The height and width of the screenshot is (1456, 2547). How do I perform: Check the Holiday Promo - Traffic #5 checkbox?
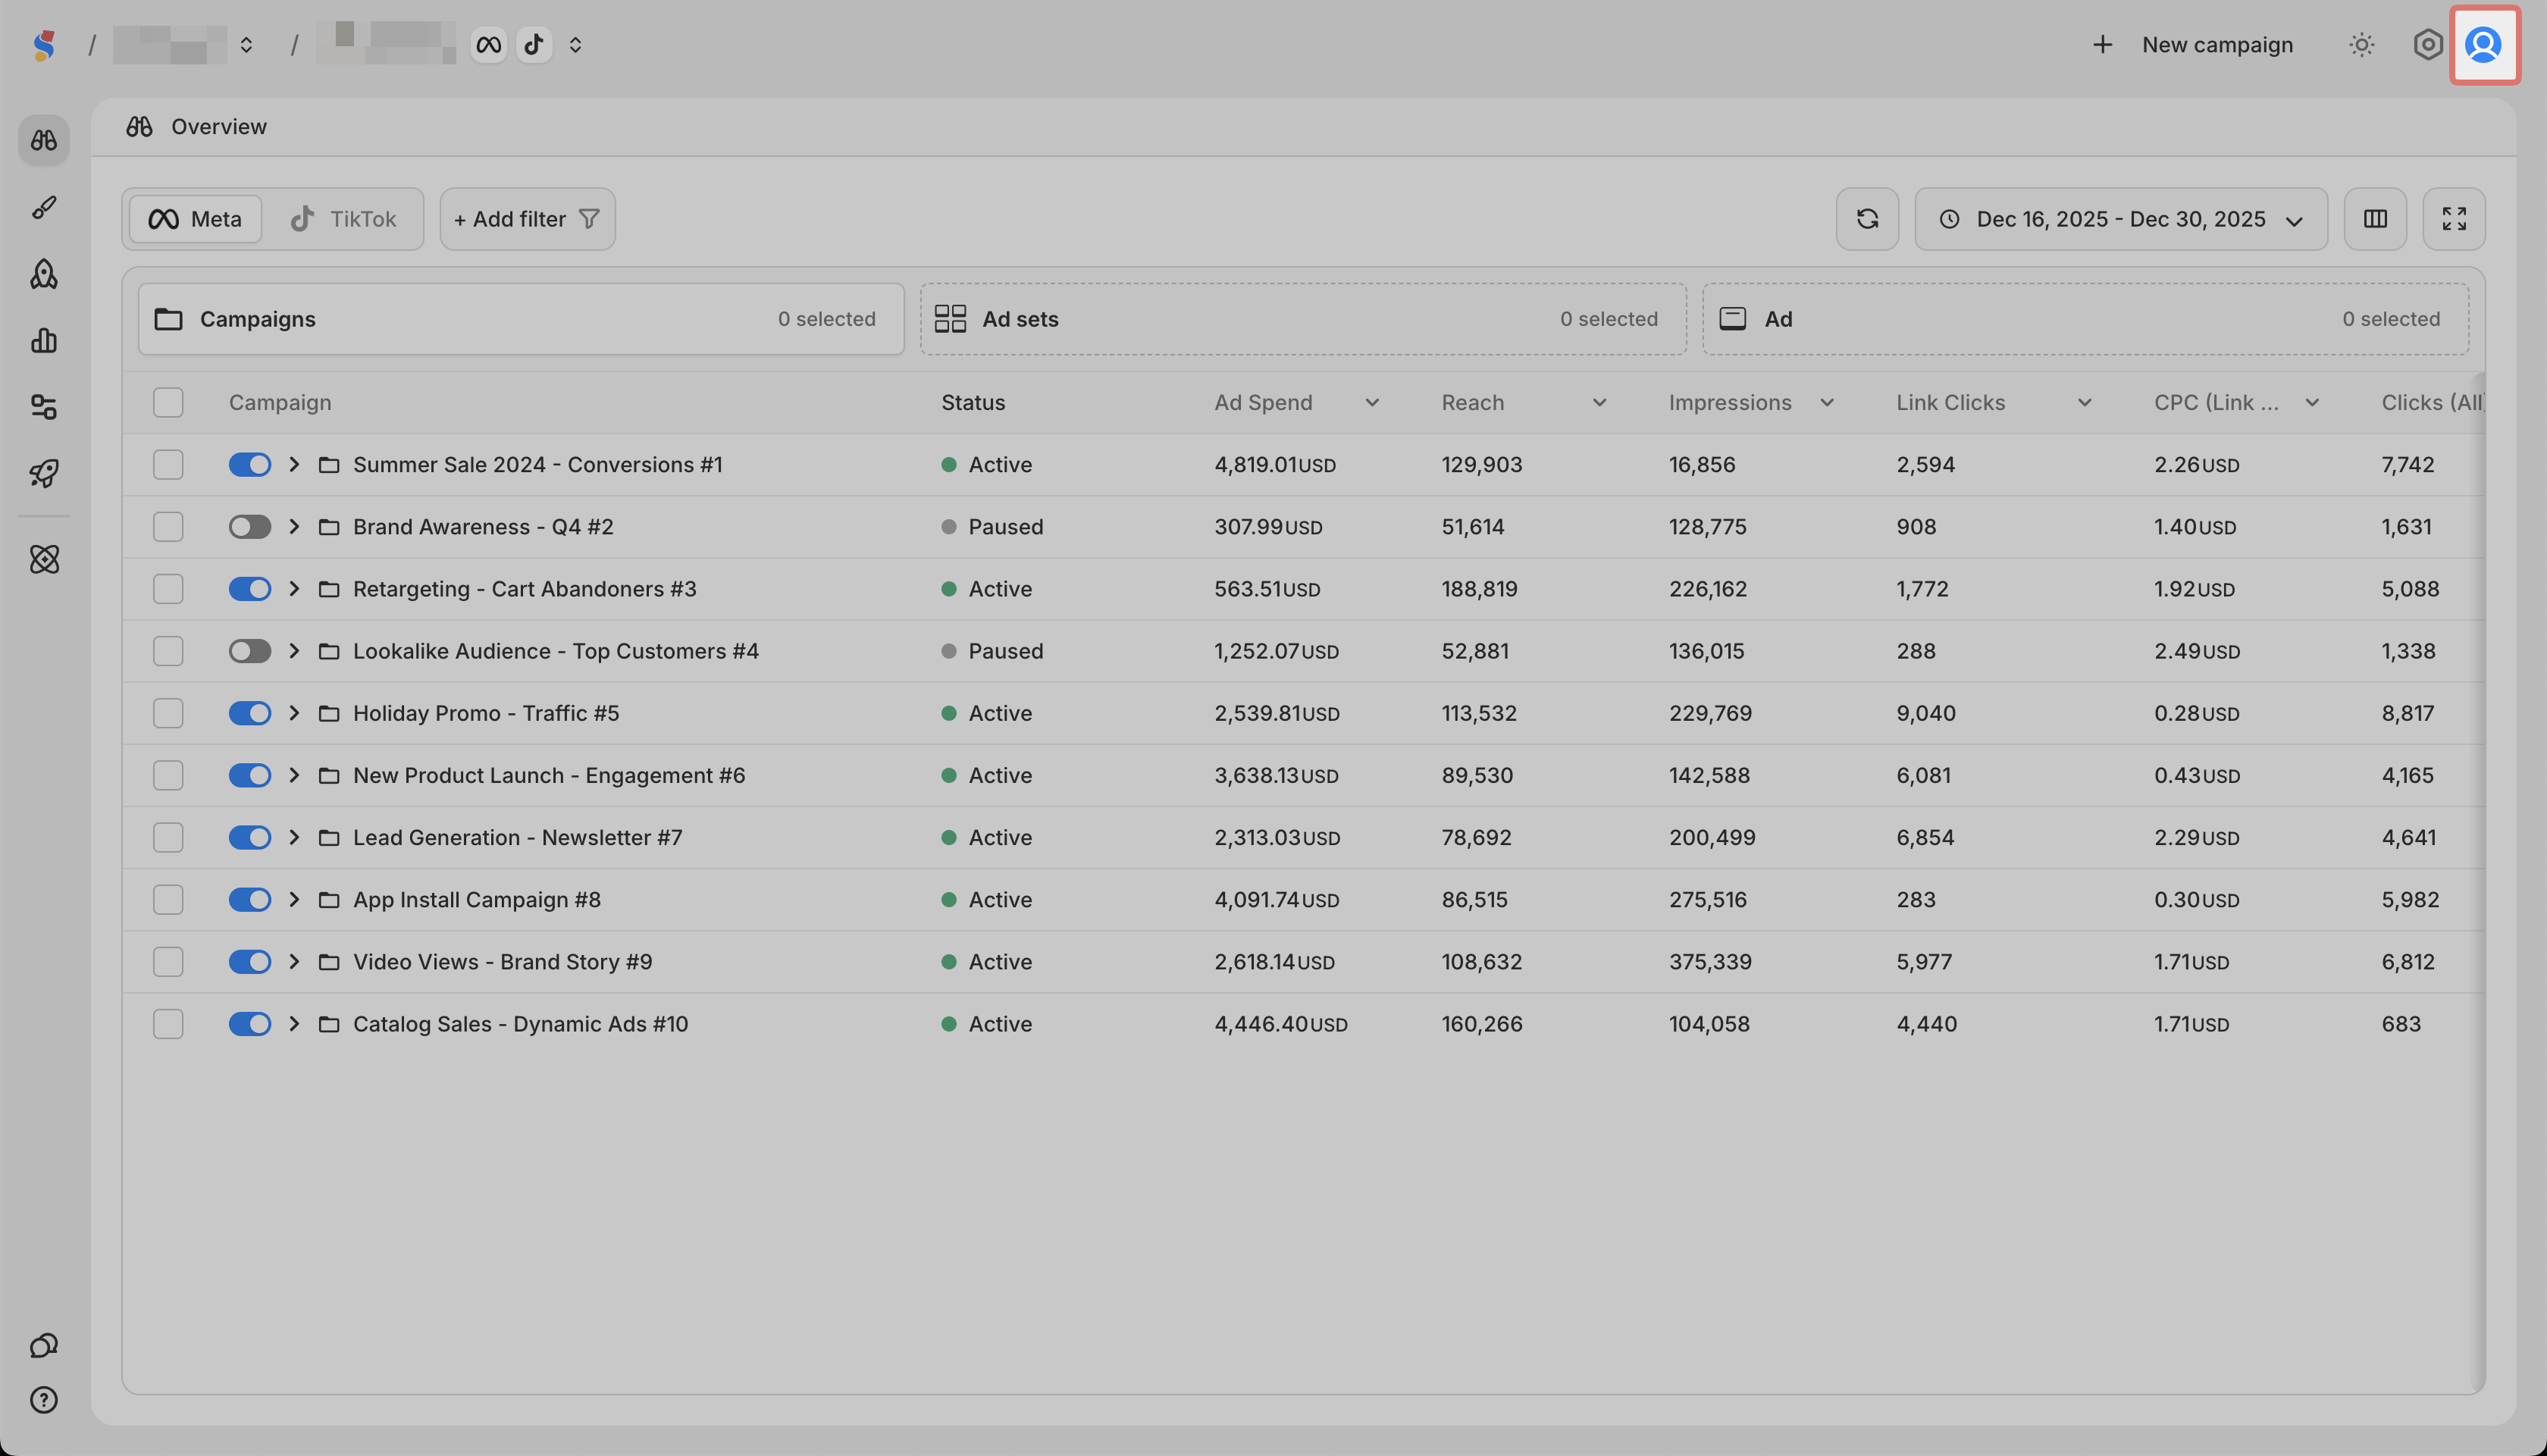pos(168,713)
